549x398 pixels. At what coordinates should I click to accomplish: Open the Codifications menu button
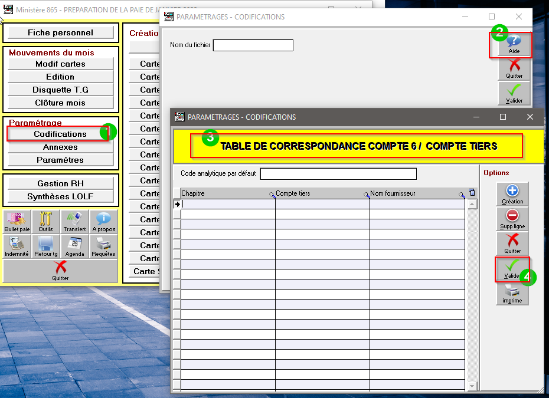60,134
